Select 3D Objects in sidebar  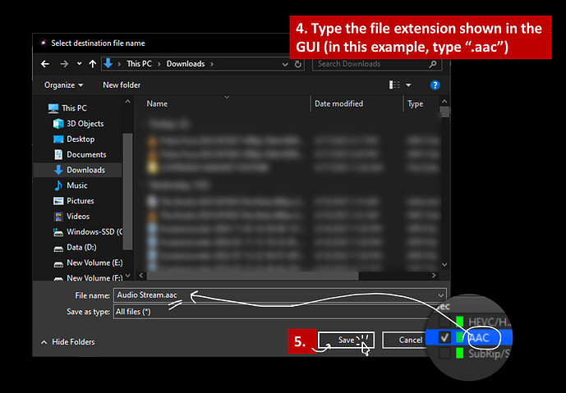(x=84, y=124)
